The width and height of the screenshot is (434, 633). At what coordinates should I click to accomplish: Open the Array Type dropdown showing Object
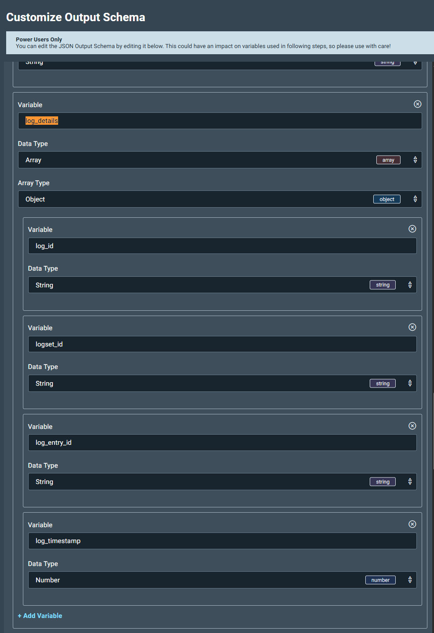pyautogui.click(x=219, y=199)
